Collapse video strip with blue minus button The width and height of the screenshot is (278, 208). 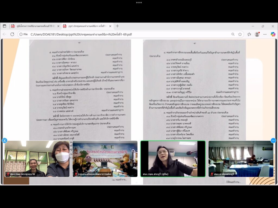click(273, 140)
